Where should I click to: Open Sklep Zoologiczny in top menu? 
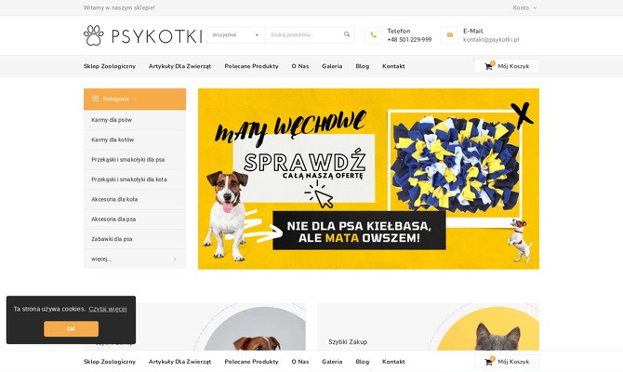click(110, 66)
